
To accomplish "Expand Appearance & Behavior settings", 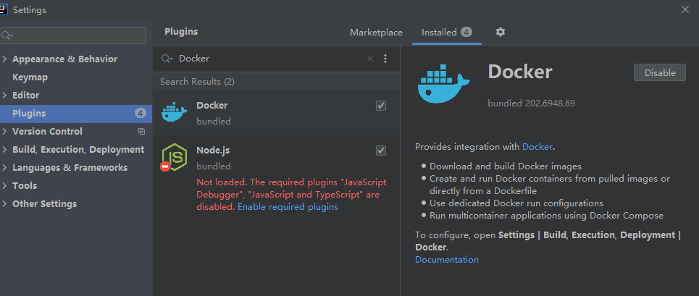I will point(5,59).
